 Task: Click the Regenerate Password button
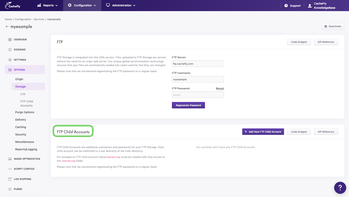click(x=188, y=105)
